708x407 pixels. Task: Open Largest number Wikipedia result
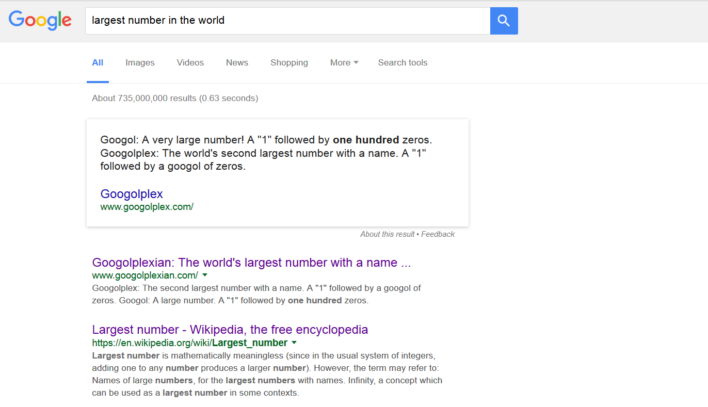tap(230, 330)
